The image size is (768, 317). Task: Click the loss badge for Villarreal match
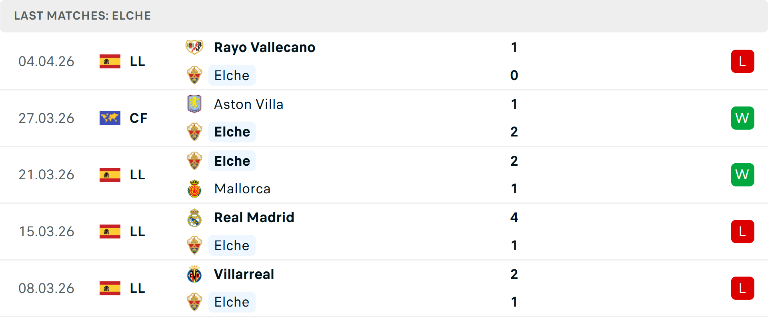[x=742, y=288]
